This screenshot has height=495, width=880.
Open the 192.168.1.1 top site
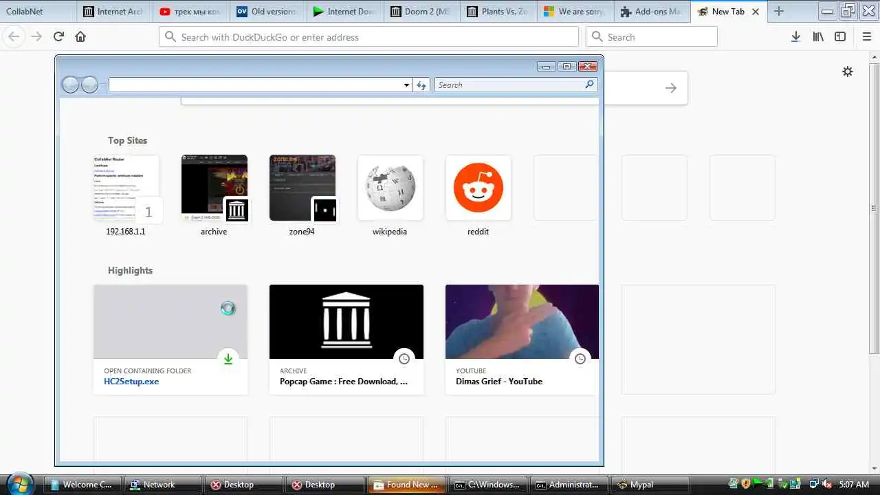[126, 195]
